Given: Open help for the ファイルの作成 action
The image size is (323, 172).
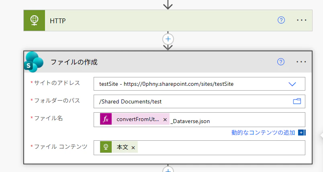Looking at the screenshot, I should point(281,62).
